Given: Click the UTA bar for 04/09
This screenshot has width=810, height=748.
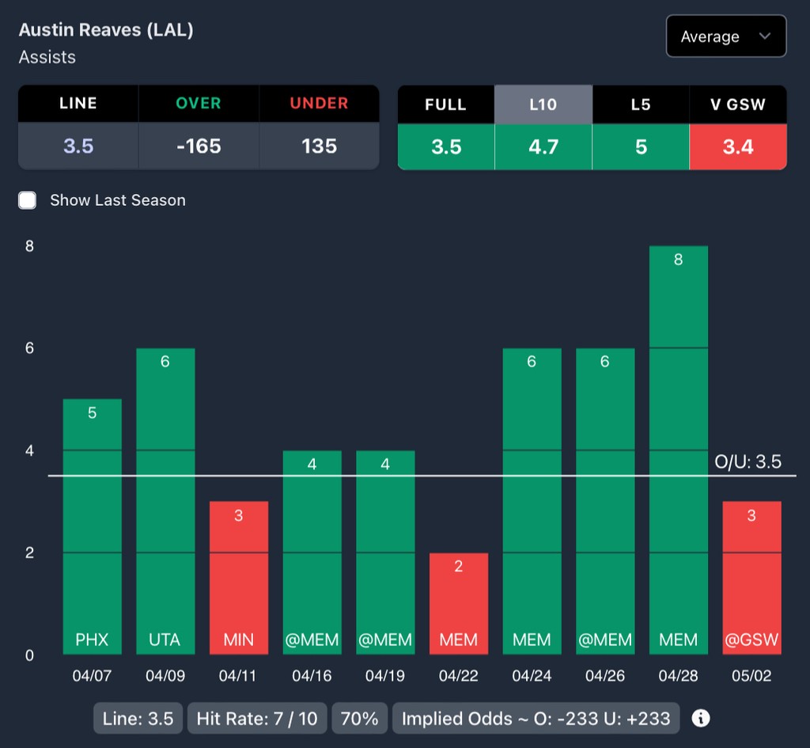Looking at the screenshot, I should coord(165,501).
